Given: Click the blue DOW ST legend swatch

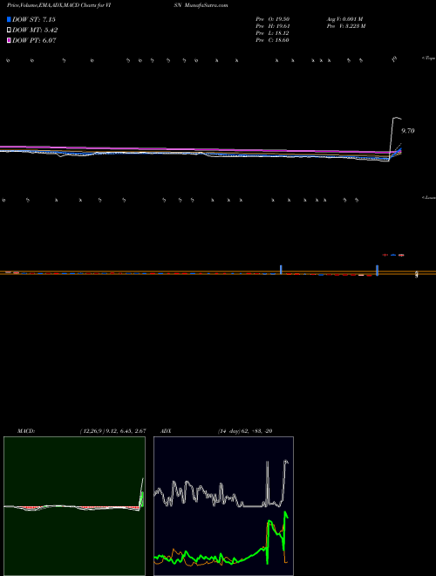Looking at the screenshot, I should [9, 19].
